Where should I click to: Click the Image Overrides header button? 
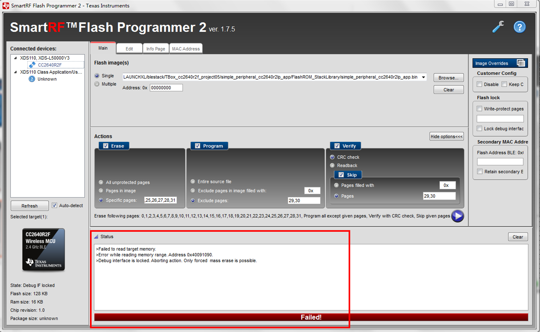click(x=500, y=63)
